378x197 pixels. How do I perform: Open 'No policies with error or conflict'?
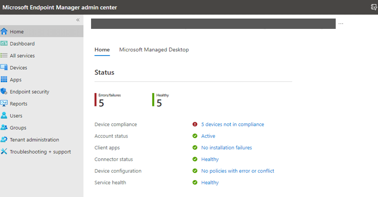pos(237,171)
